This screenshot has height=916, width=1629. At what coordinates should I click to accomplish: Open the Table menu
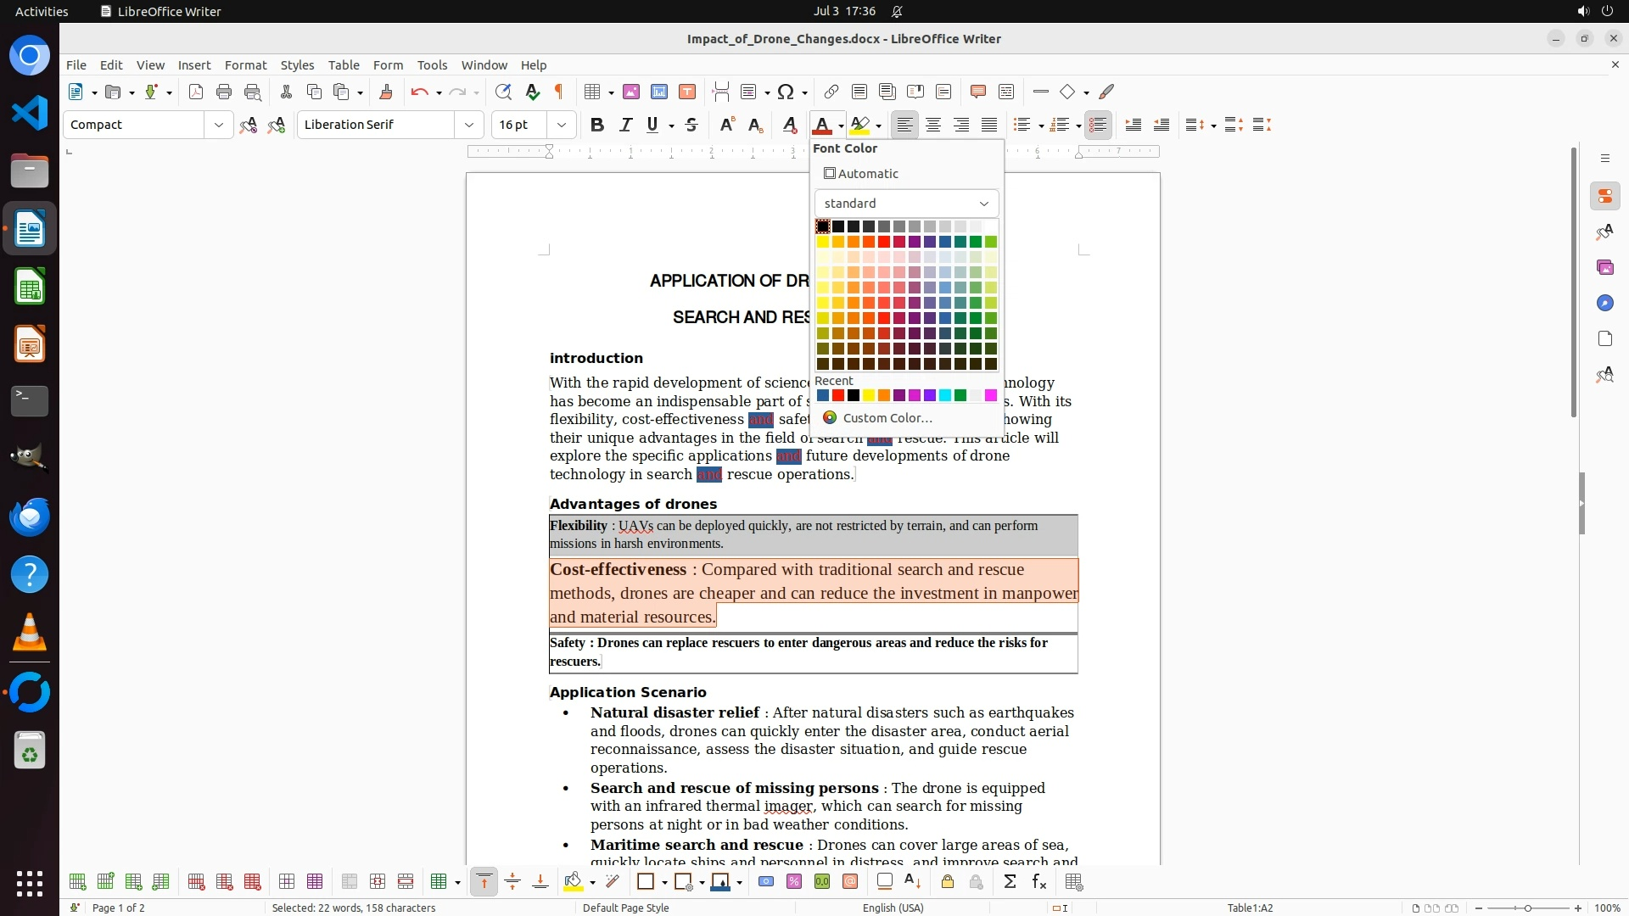tap(343, 65)
